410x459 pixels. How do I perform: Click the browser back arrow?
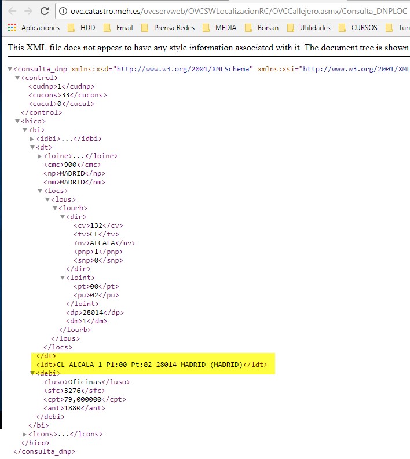point(12,11)
